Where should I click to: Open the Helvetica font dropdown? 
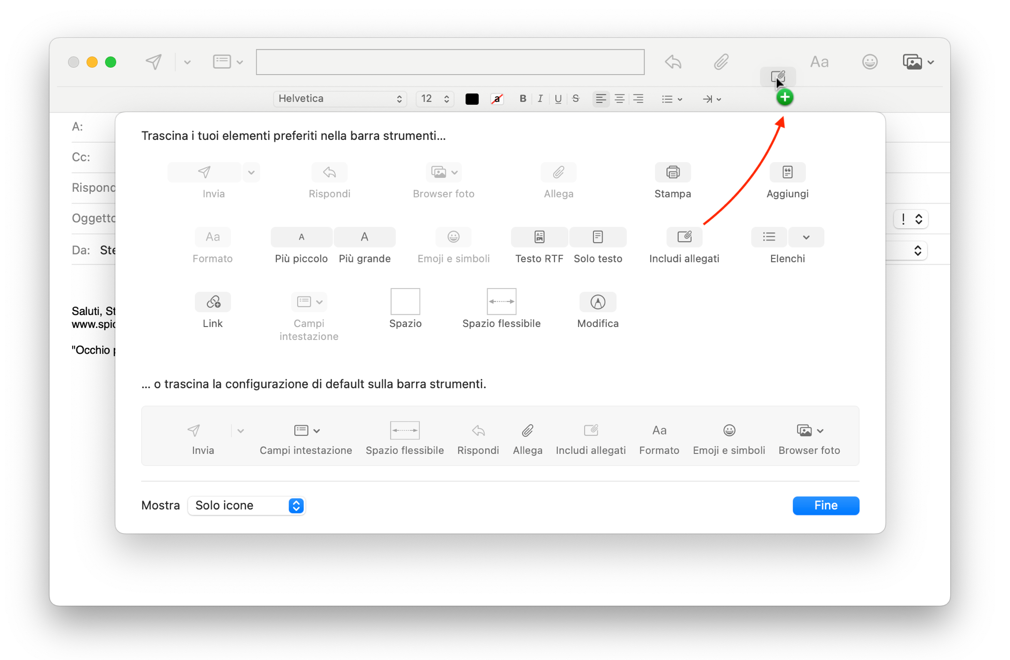(x=340, y=99)
